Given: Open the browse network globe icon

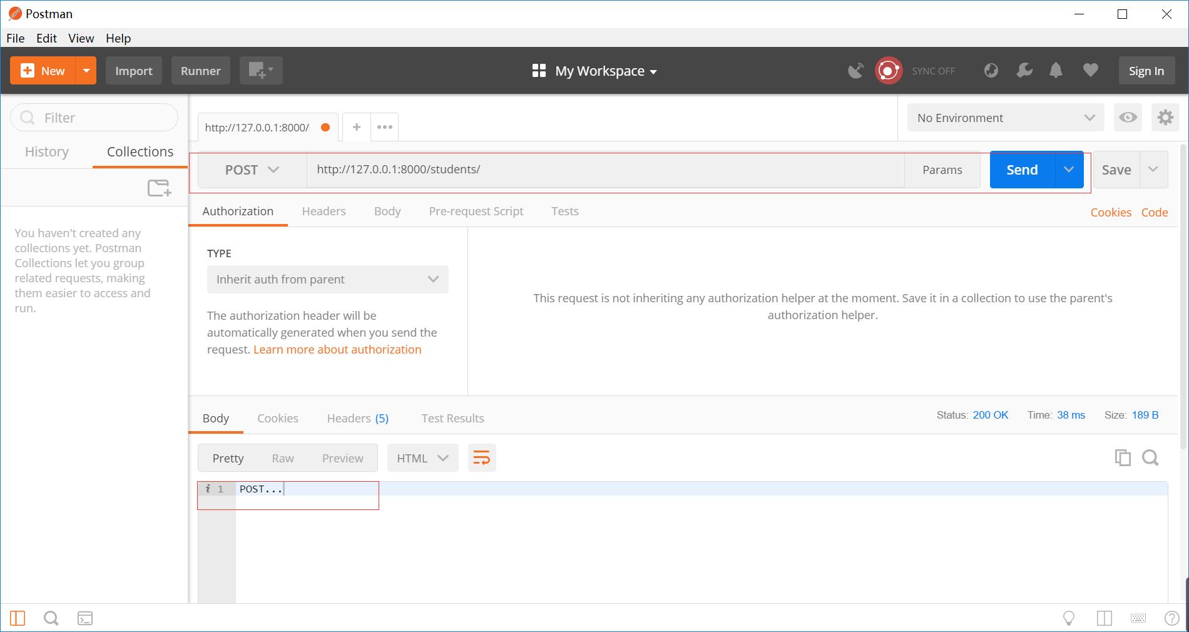Looking at the screenshot, I should click(991, 71).
